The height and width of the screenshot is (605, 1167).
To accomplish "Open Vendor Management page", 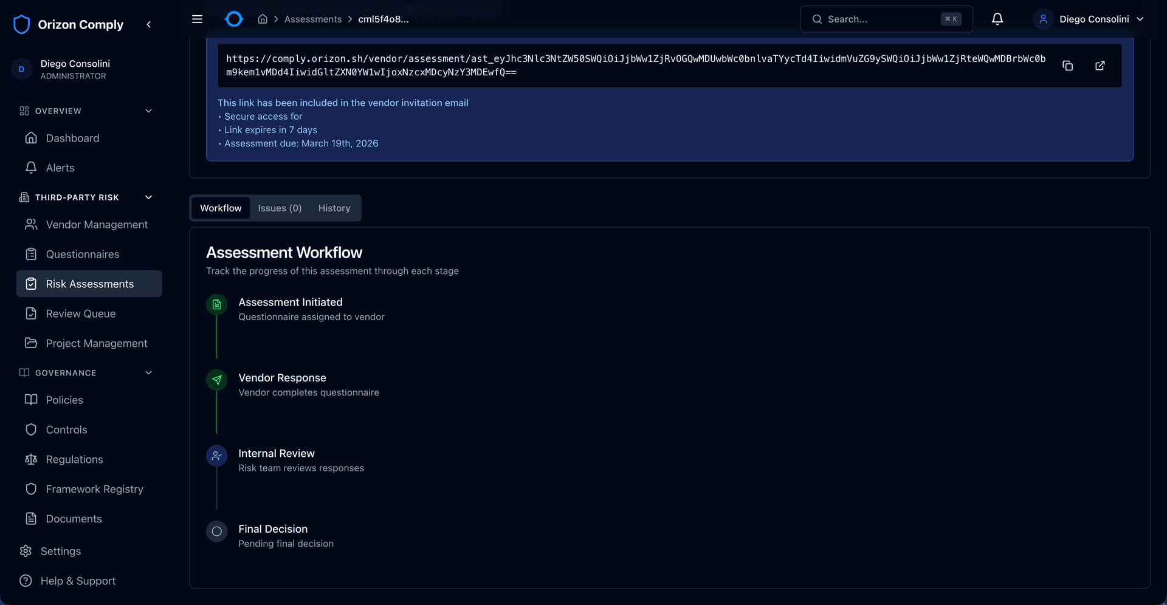I will tap(97, 225).
